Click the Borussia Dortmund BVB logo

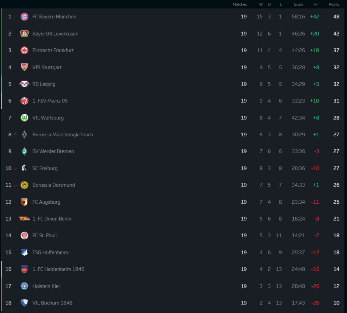tap(24, 185)
